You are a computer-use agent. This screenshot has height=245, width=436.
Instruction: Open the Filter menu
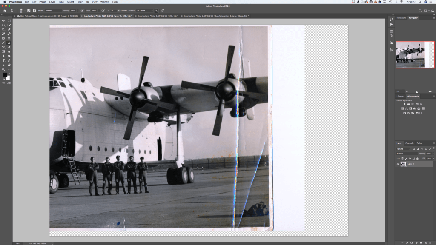point(80,2)
